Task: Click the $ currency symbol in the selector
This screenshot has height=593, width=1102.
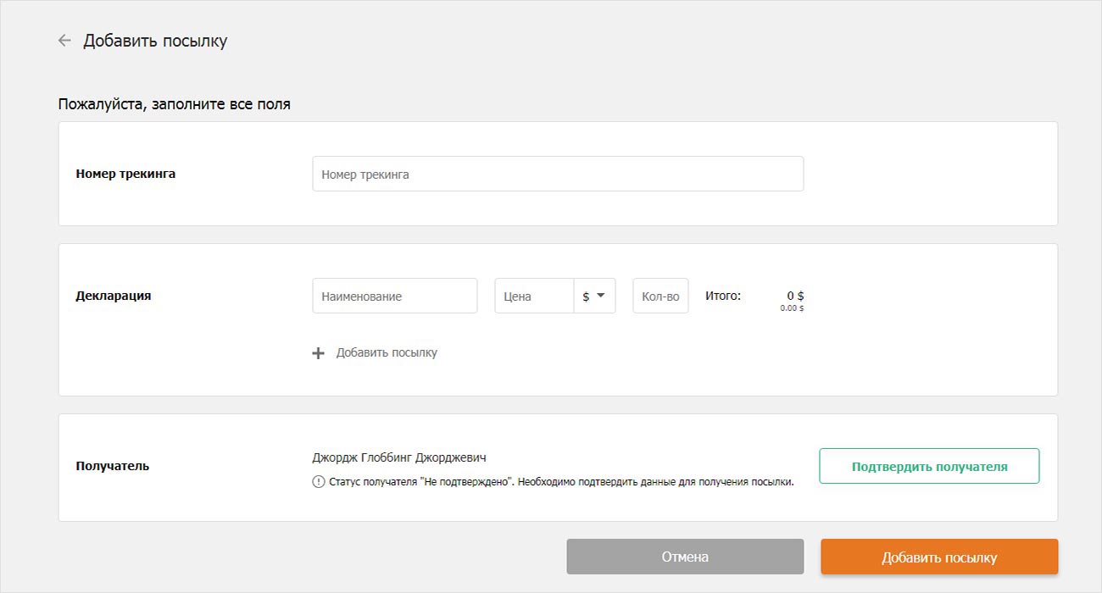Action: 586,296
